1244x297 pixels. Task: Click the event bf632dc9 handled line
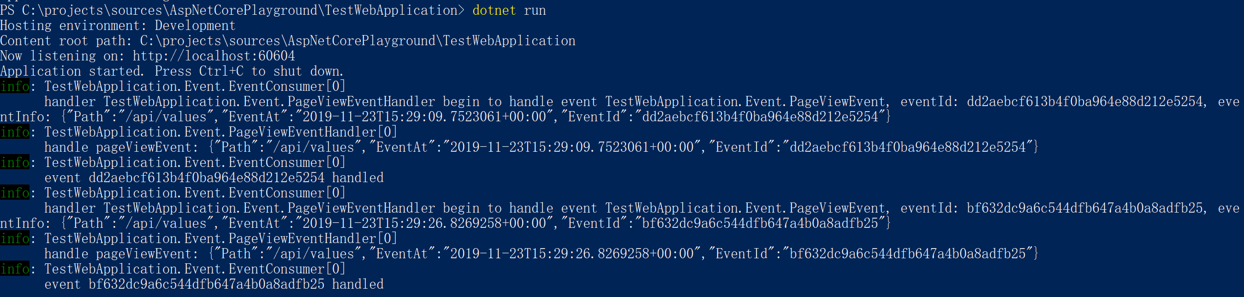pos(214,285)
